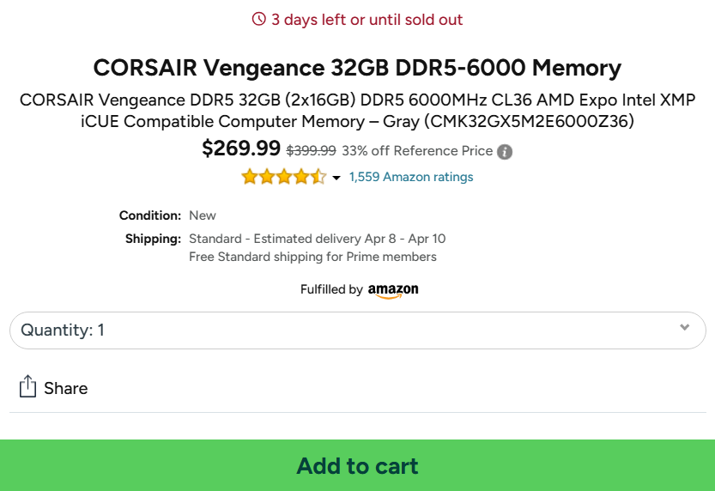This screenshot has width=715, height=491.
Task: Click the 3 days left notice
Action: pyautogui.click(x=367, y=20)
